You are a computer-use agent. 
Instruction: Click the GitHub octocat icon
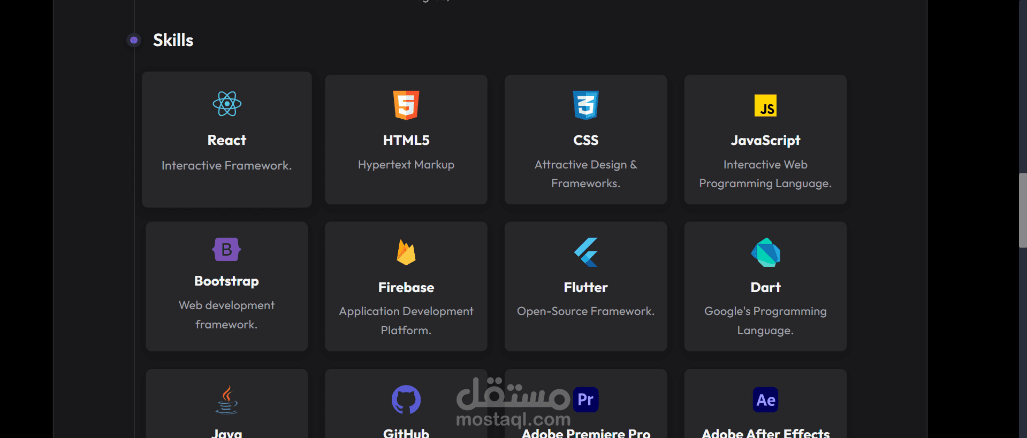point(406,399)
